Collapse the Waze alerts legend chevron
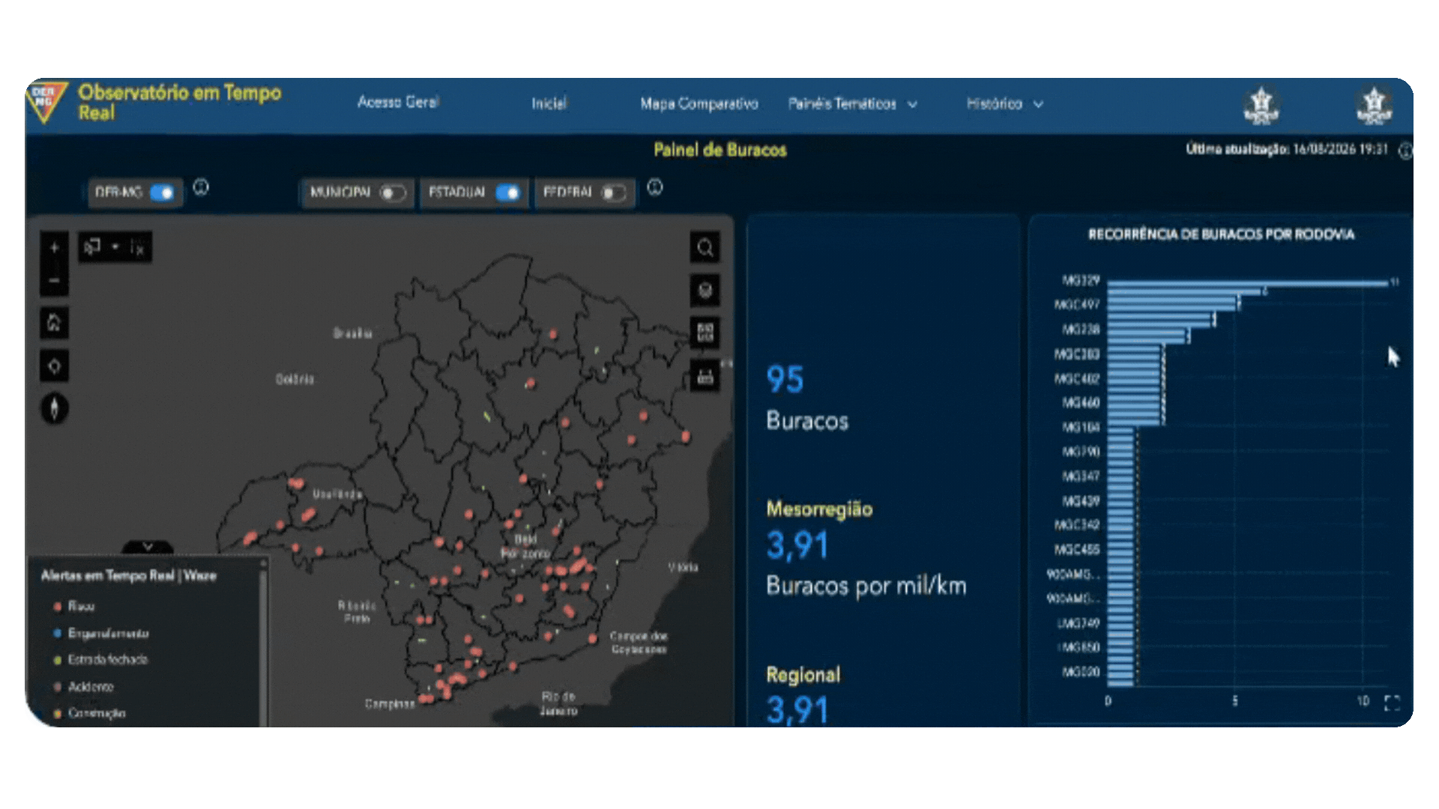 [x=148, y=548]
